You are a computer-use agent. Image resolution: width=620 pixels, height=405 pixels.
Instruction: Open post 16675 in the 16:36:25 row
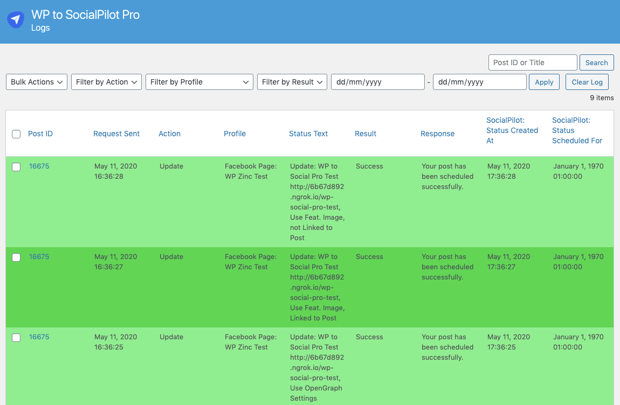tap(39, 337)
